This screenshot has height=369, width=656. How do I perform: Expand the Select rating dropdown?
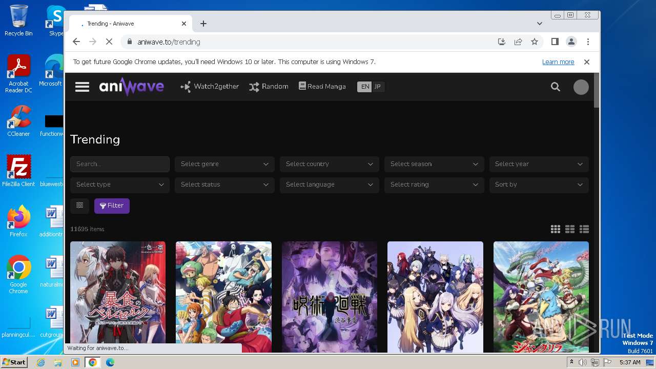(434, 184)
